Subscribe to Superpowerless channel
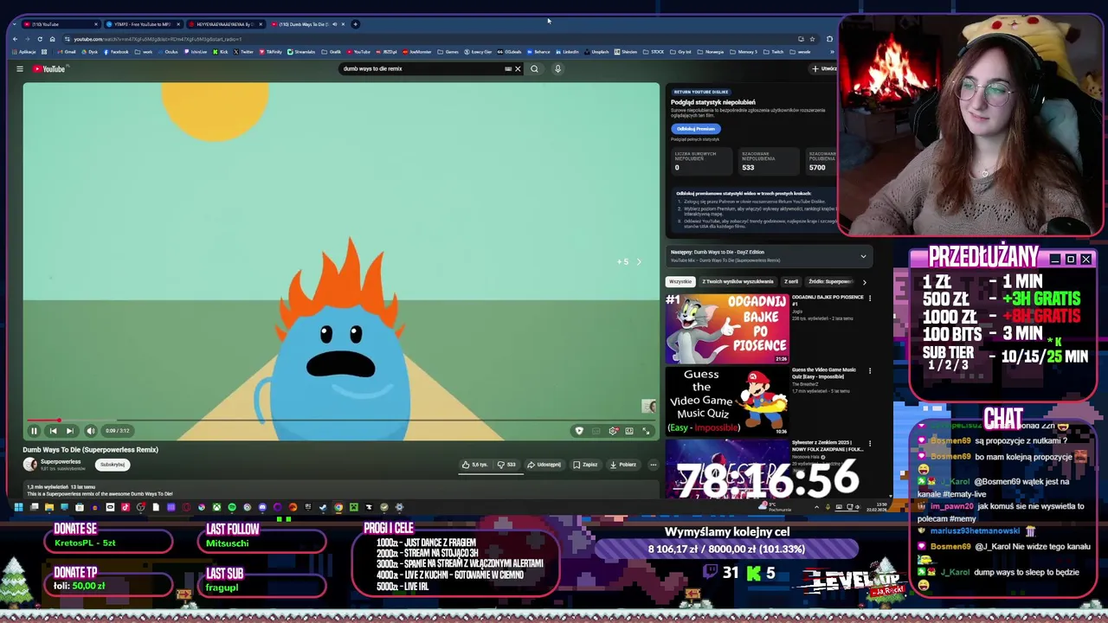 click(x=113, y=465)
